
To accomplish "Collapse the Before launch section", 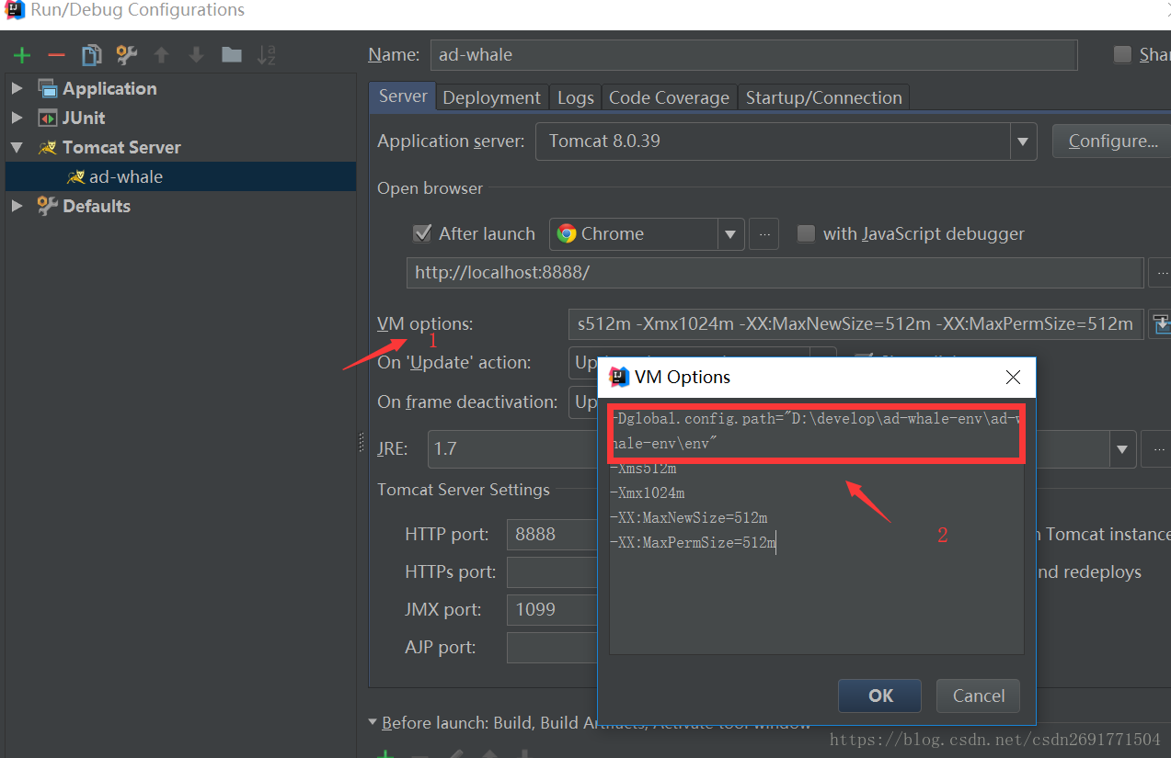I will 373,723.
